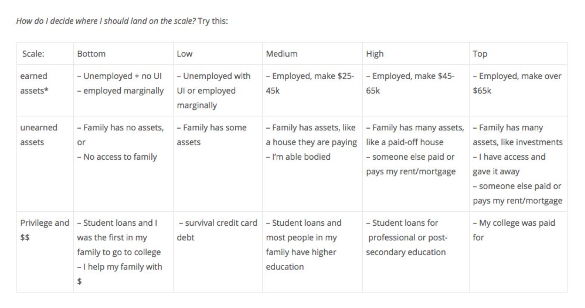This screenshot has height=308, width=585.
Task: Select the "Top" column header
Action: 480,54
